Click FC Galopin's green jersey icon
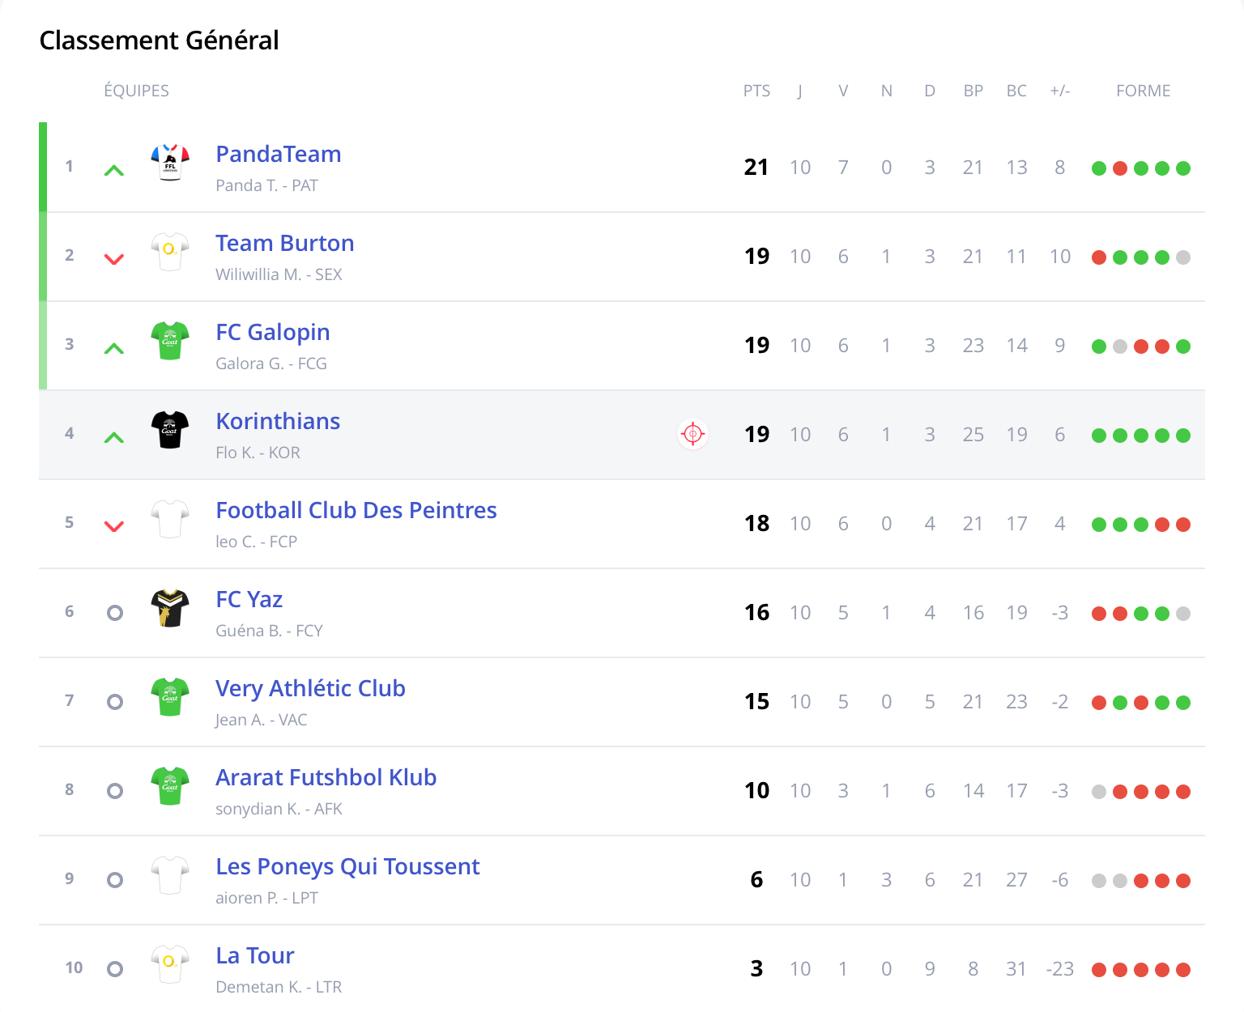The image size is (1244, 1012). click(170, 341)
